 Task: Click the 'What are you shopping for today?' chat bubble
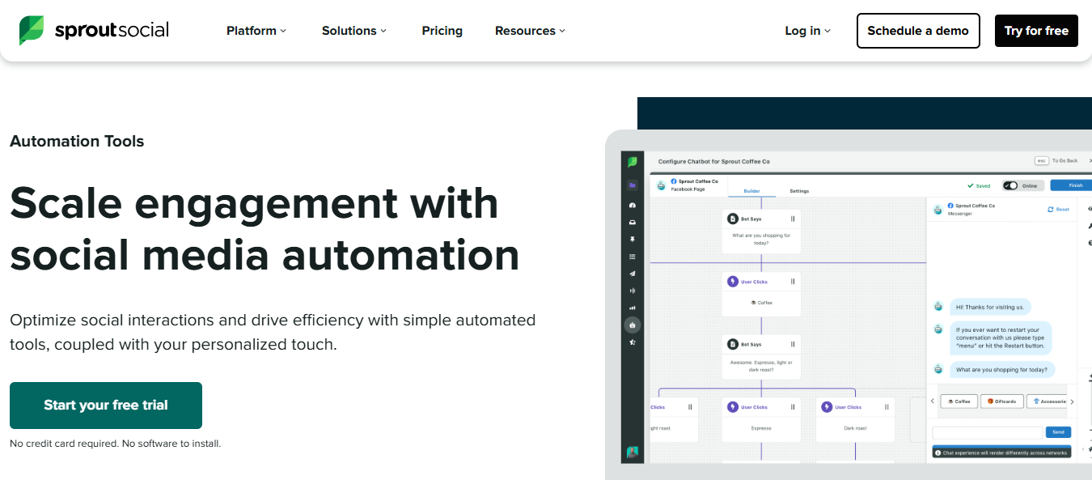click(1001, 369)
